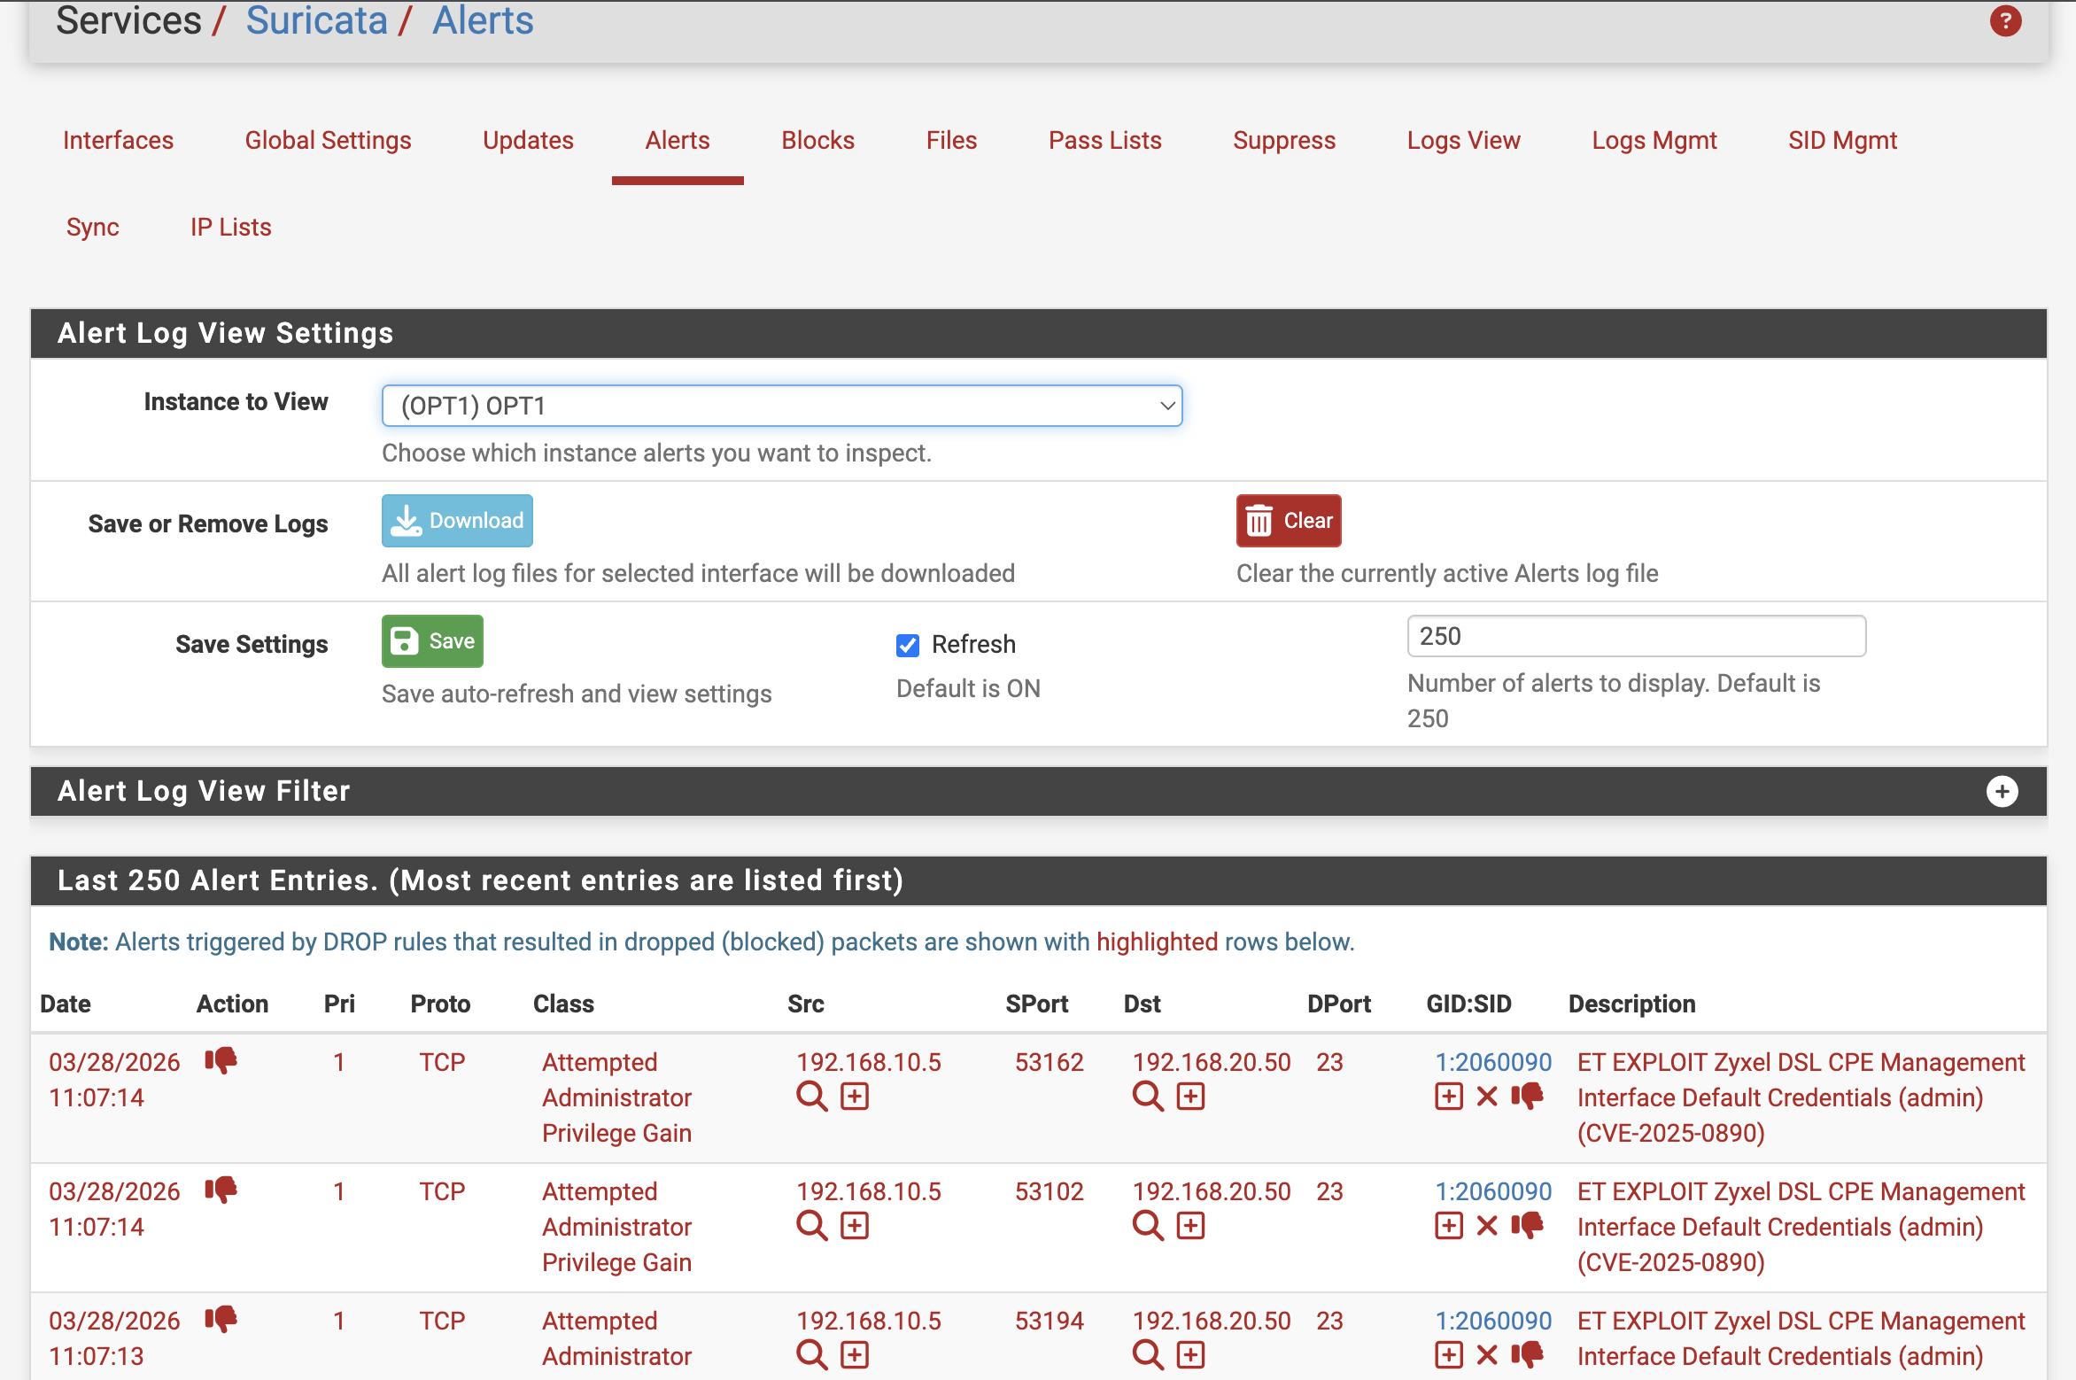Click plus suppress icon under first GID:SID

click(x=1448, y=1097)
